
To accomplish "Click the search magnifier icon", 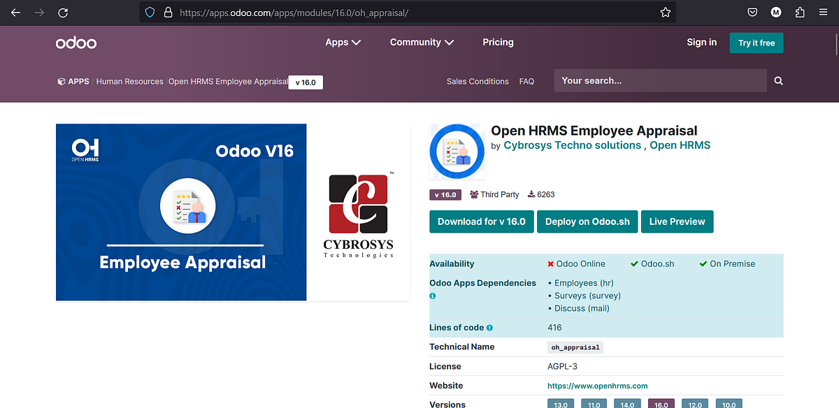I will 777,80.
